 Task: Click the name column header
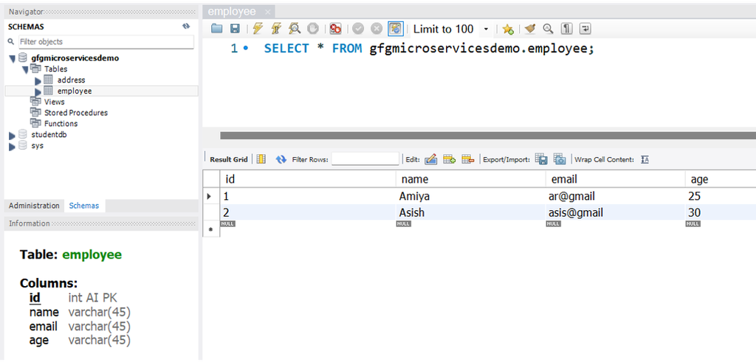coord(471,179)
